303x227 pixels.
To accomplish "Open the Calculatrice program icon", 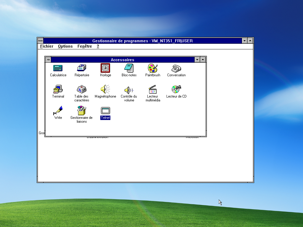I will coord(58,68).
